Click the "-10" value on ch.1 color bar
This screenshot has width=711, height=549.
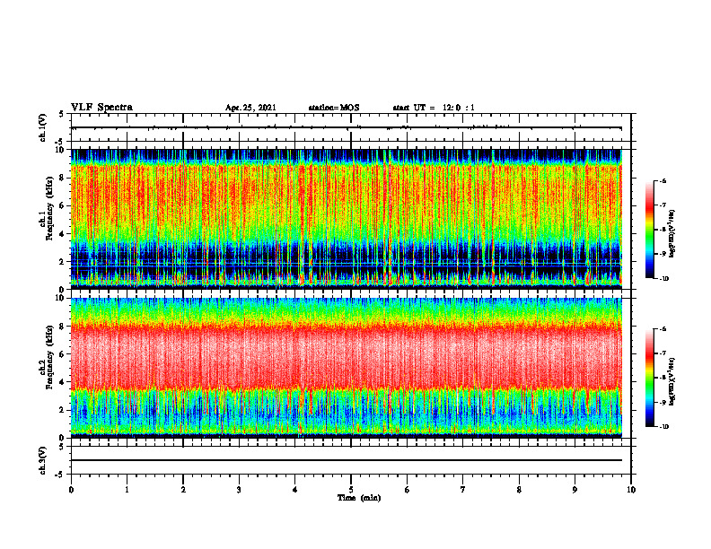click(x=663, y=279)
